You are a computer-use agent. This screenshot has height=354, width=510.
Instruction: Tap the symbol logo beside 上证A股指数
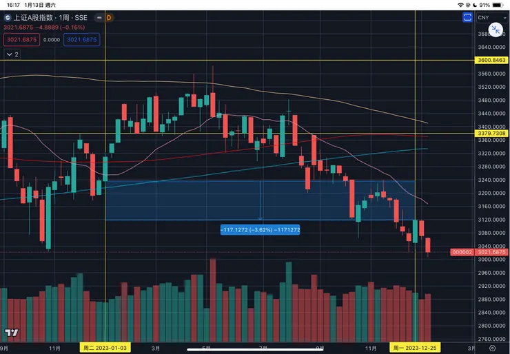tap(7, 17)
